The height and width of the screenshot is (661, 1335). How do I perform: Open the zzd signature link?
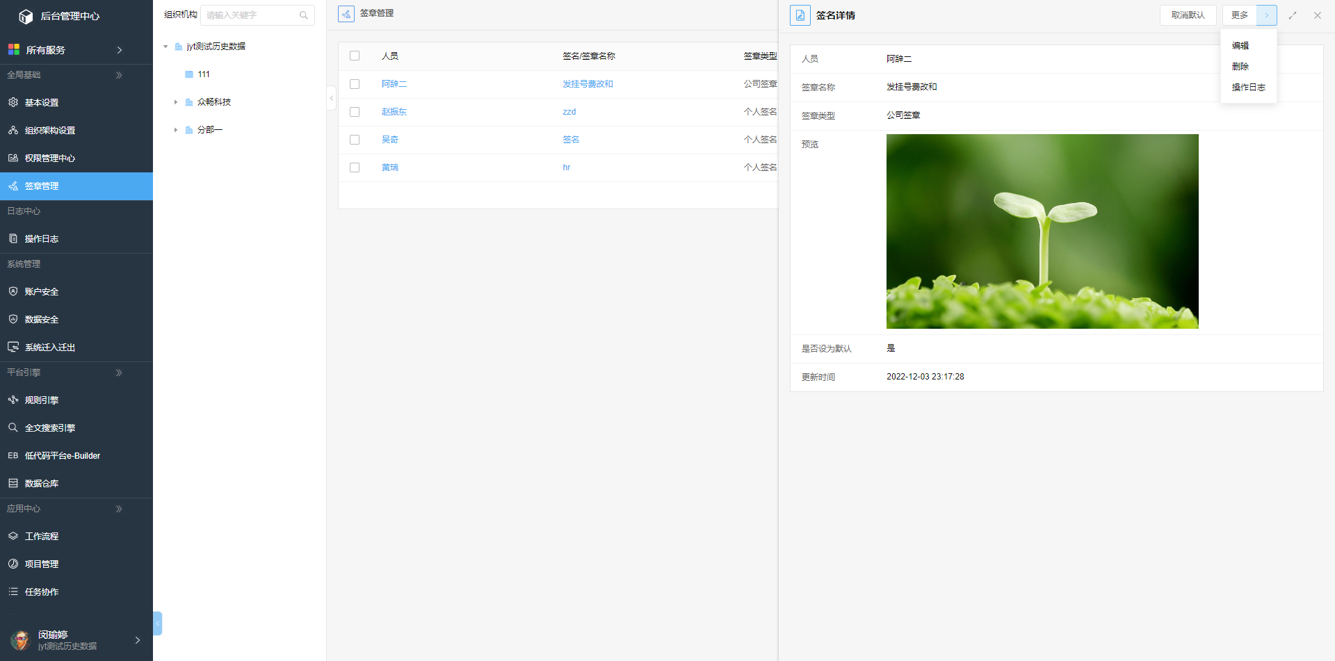[x=569, y=112]
